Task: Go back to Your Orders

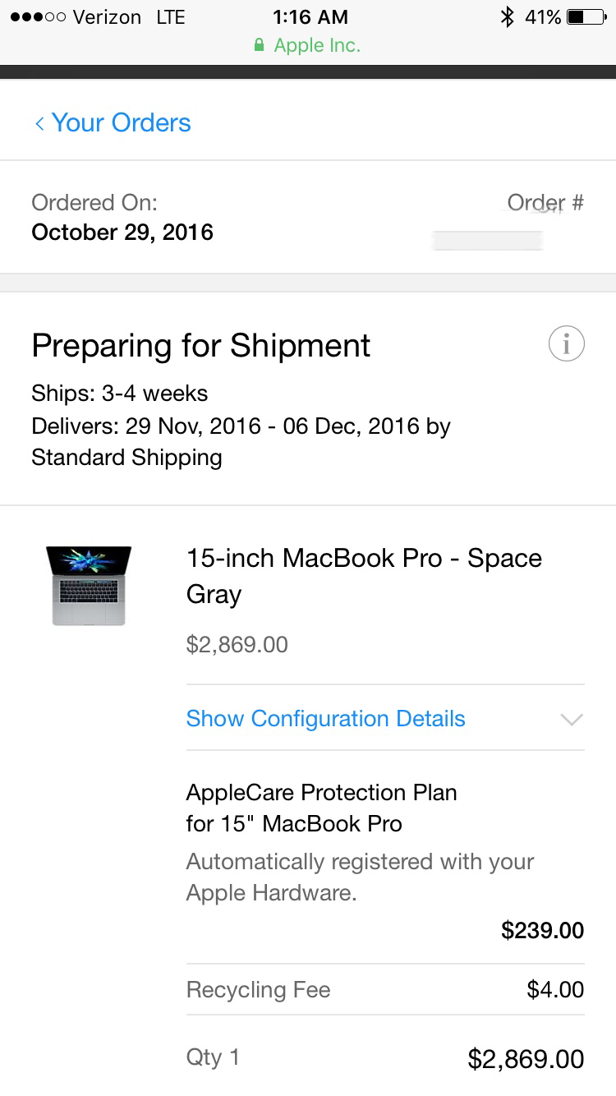Action: pyautogui.click(x=113, y=122)
